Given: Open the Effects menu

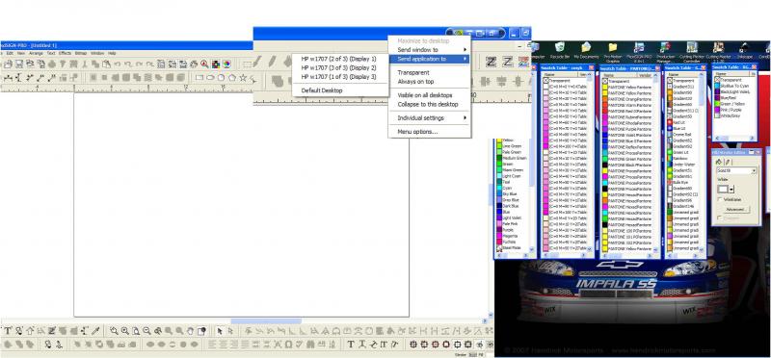Looking at the screenshot, I should [x=65, y=53].
